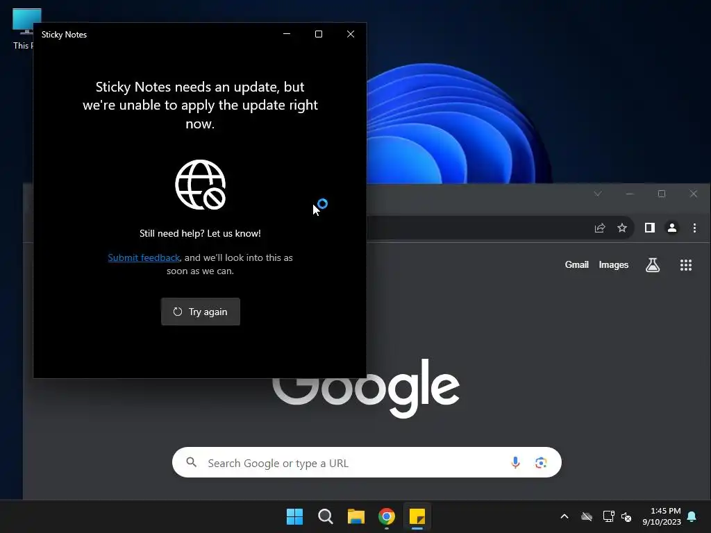Image resolution: width=711 pixels, height=533 pixels.
Task: Open Chrome profile avatar icon
Action: [672, 228]
